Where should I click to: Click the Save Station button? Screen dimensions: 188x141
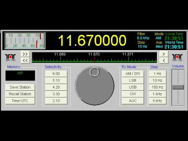[20, 87]
